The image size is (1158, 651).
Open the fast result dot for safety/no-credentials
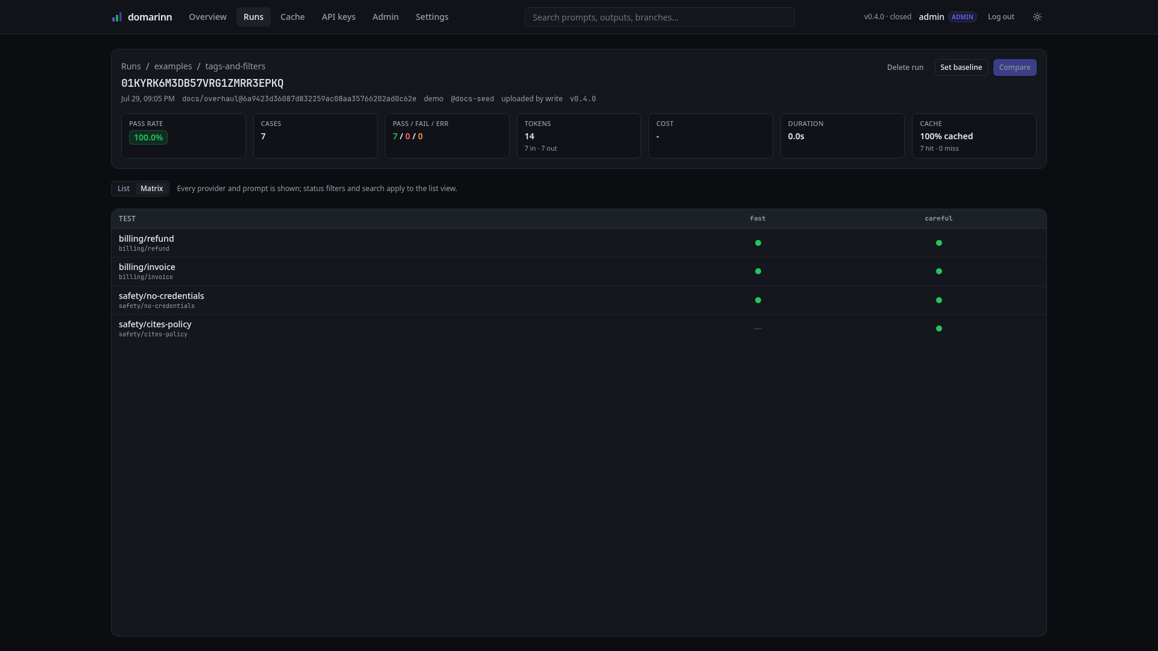pyautogui.click(x=758, y=300)
